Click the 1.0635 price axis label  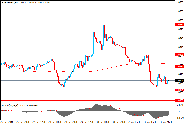pos(180,11)
